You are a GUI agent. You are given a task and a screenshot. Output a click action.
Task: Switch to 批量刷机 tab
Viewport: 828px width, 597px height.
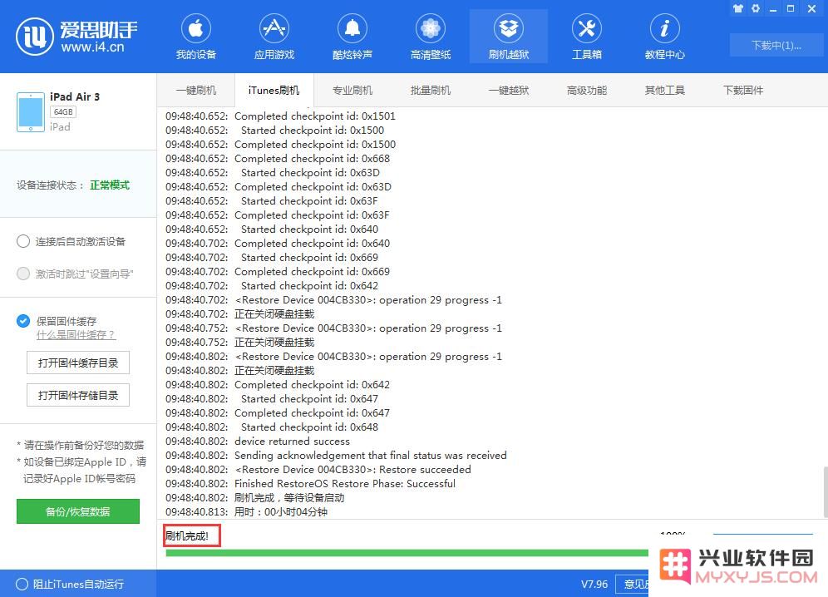[x=430, y=91]
